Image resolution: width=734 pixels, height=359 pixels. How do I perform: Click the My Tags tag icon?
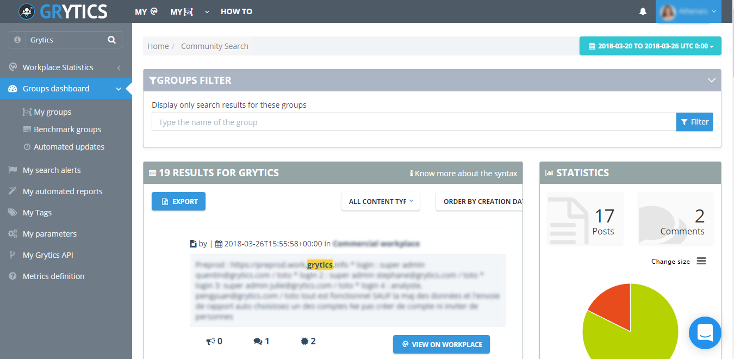13,213
